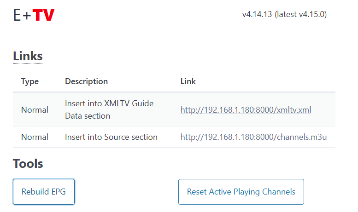Open the channels.m3u source link
This screenshot has height=212, width=358.
pos(253,137)
